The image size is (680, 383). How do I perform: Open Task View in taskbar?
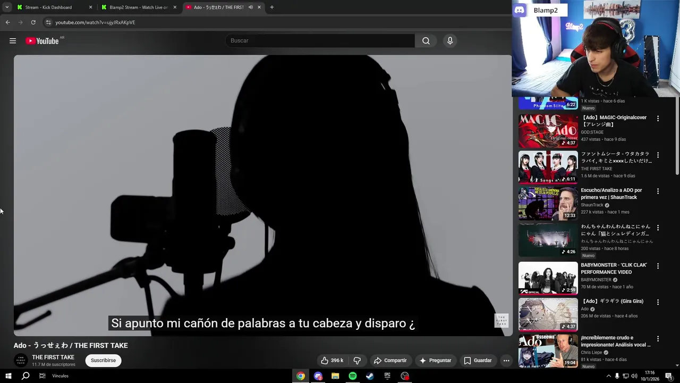coord(42,376)
